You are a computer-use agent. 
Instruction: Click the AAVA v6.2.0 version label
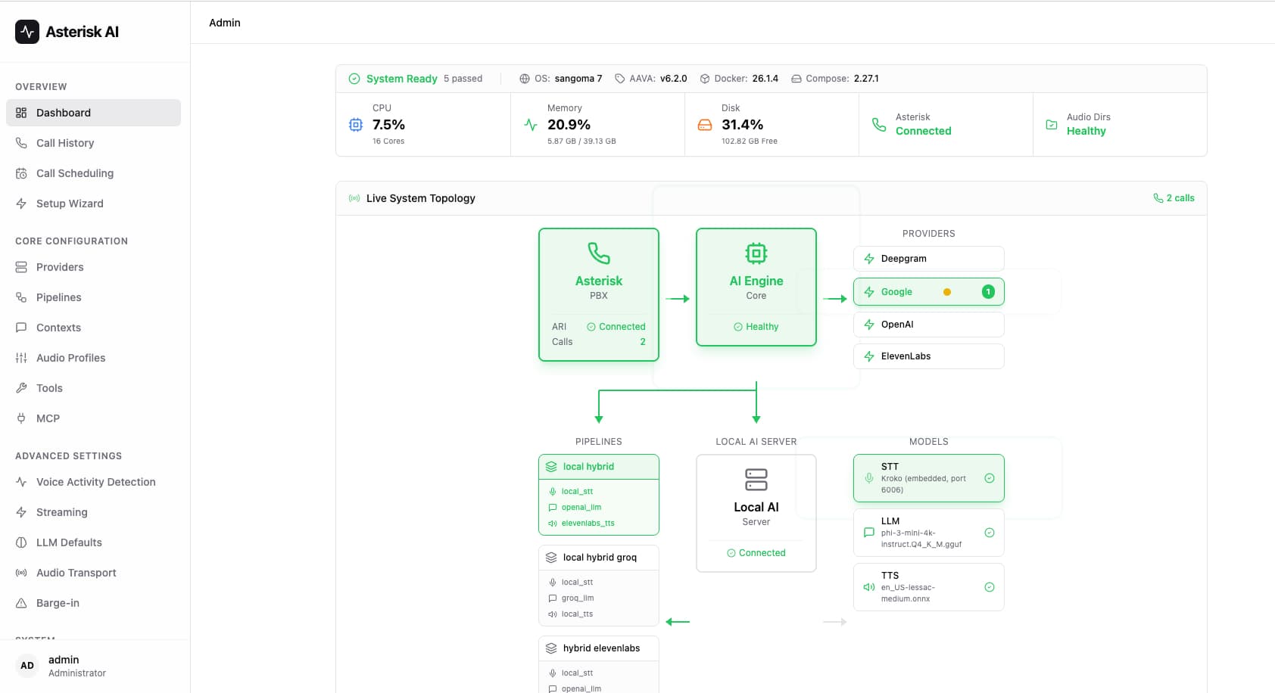pyautogui.click(x=650, y=79)
